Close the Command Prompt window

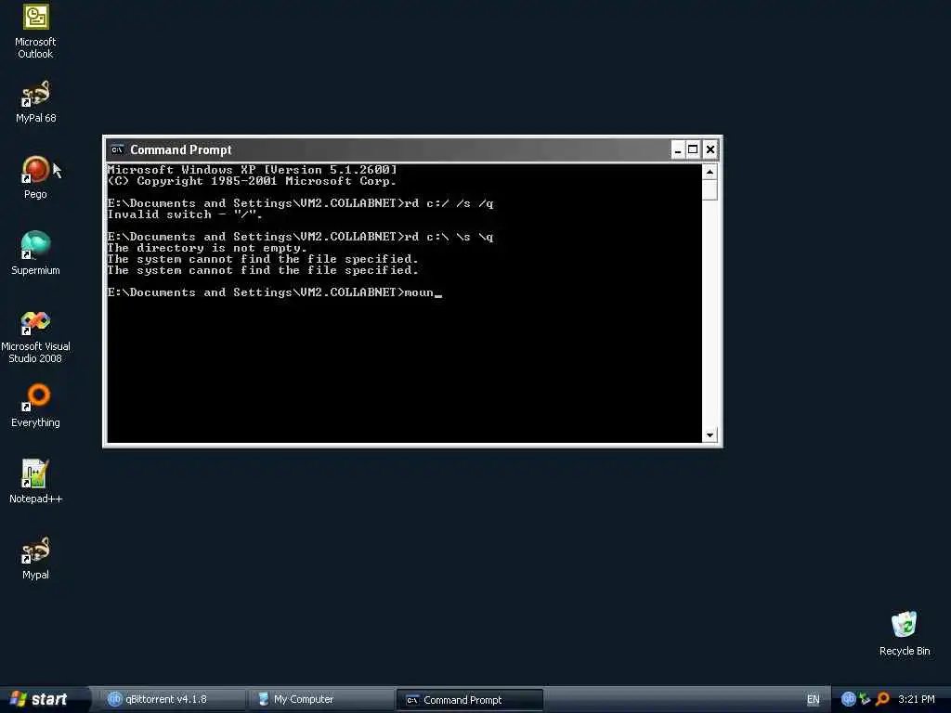[x=710, y=149]
